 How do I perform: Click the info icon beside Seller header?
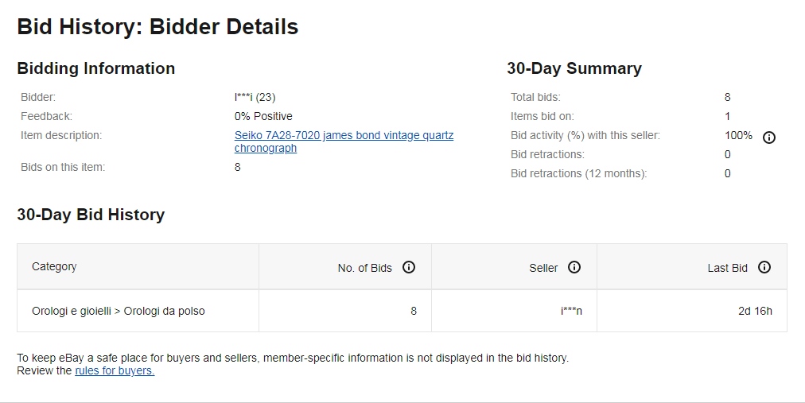574,267
